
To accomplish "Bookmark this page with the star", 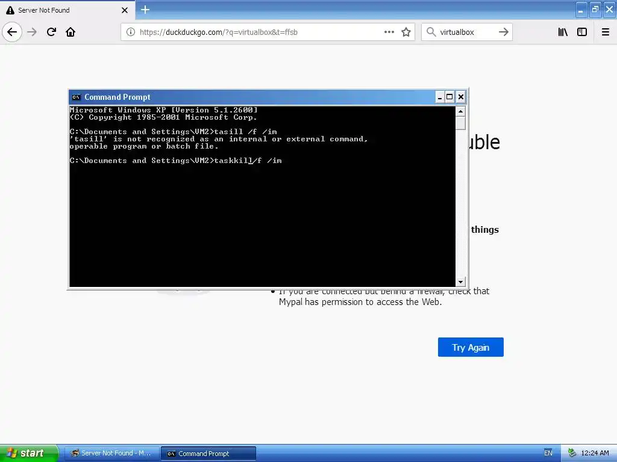I will coord(406,32).
